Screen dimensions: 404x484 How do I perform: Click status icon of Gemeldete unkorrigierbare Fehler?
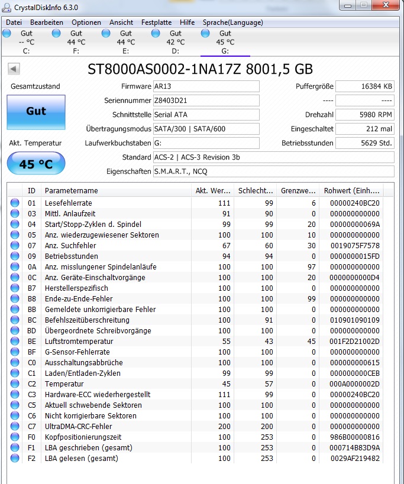coord(15,309)
